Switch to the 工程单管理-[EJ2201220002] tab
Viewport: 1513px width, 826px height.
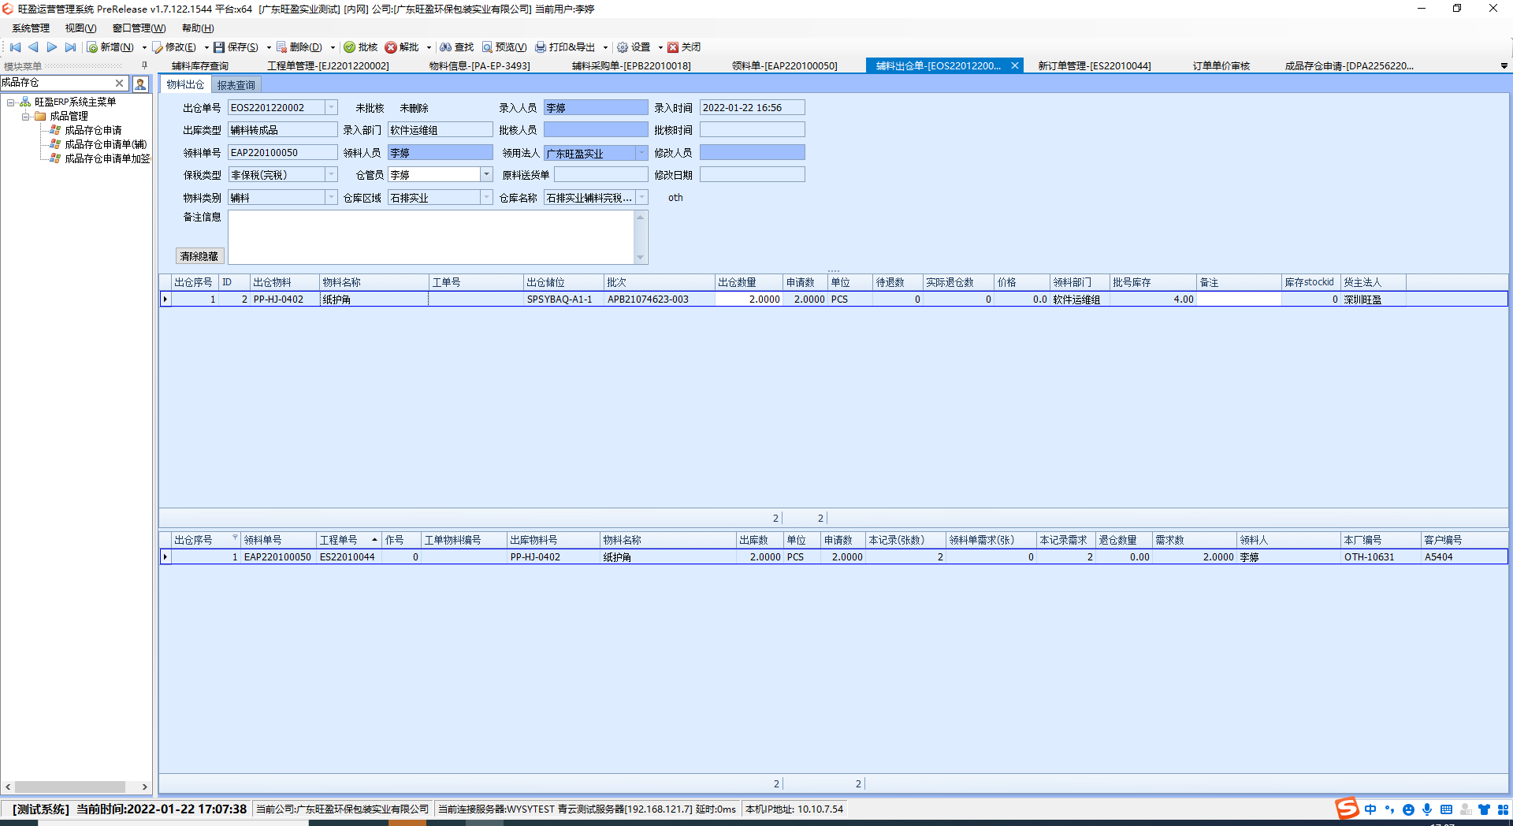click(328, 66)
